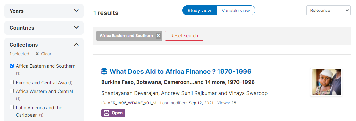Check Europe and Central Asia checkbox
The height and width of the screenshot is (121, 356).
[x=12, y=82]
